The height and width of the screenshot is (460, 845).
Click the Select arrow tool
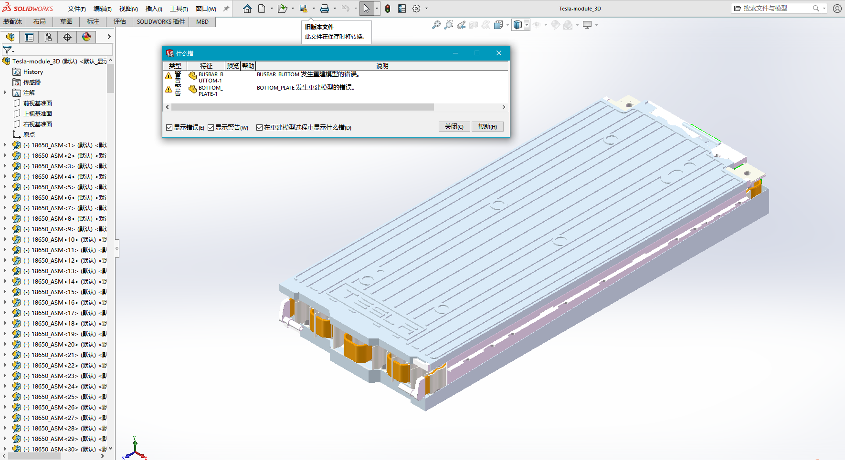[366, 9]
